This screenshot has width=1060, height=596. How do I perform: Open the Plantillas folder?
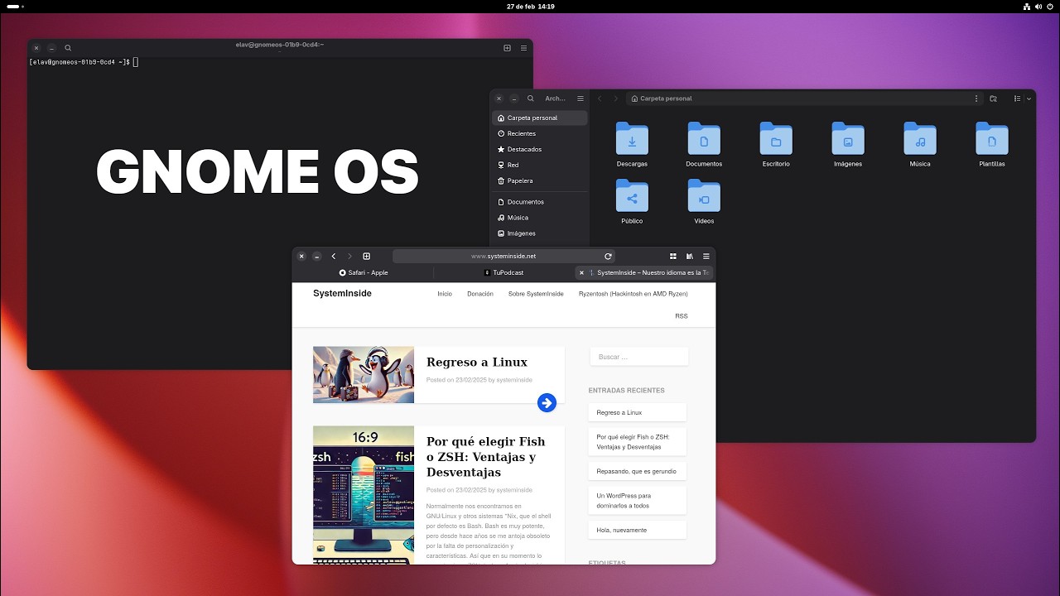pyautogui.click(x=992, y=145)
